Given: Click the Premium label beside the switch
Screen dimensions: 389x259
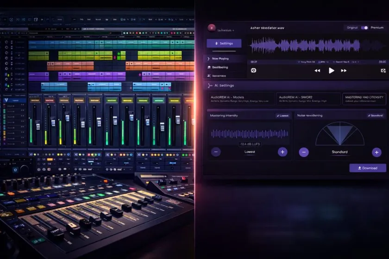Looking at the screenshot, I should [377, 27].
